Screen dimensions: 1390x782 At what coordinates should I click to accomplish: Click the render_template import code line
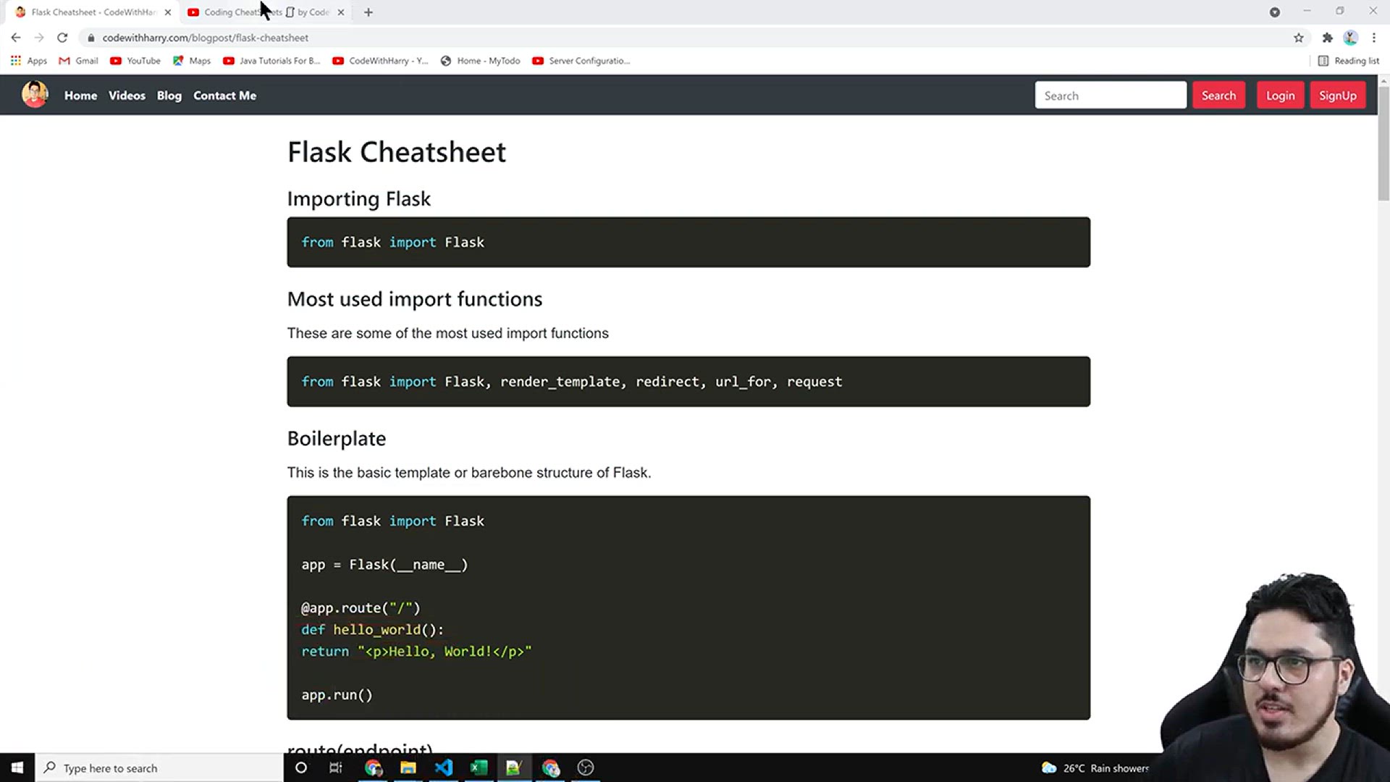pos(572,382)
